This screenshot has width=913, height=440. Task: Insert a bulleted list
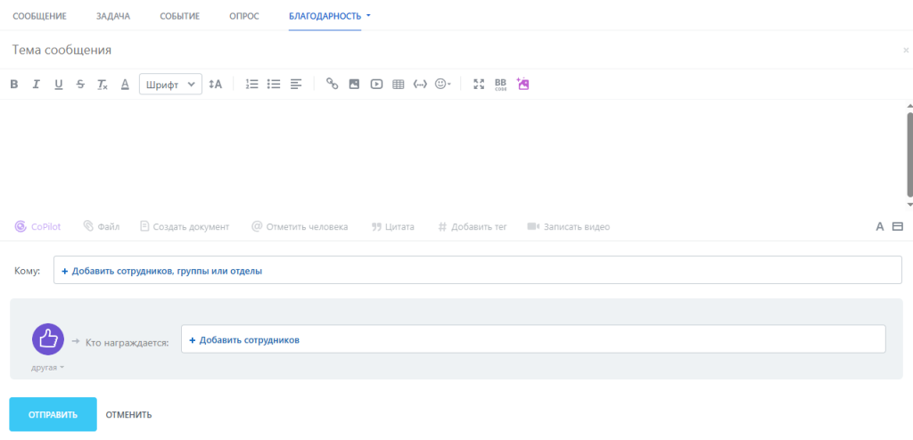[274, 85]
